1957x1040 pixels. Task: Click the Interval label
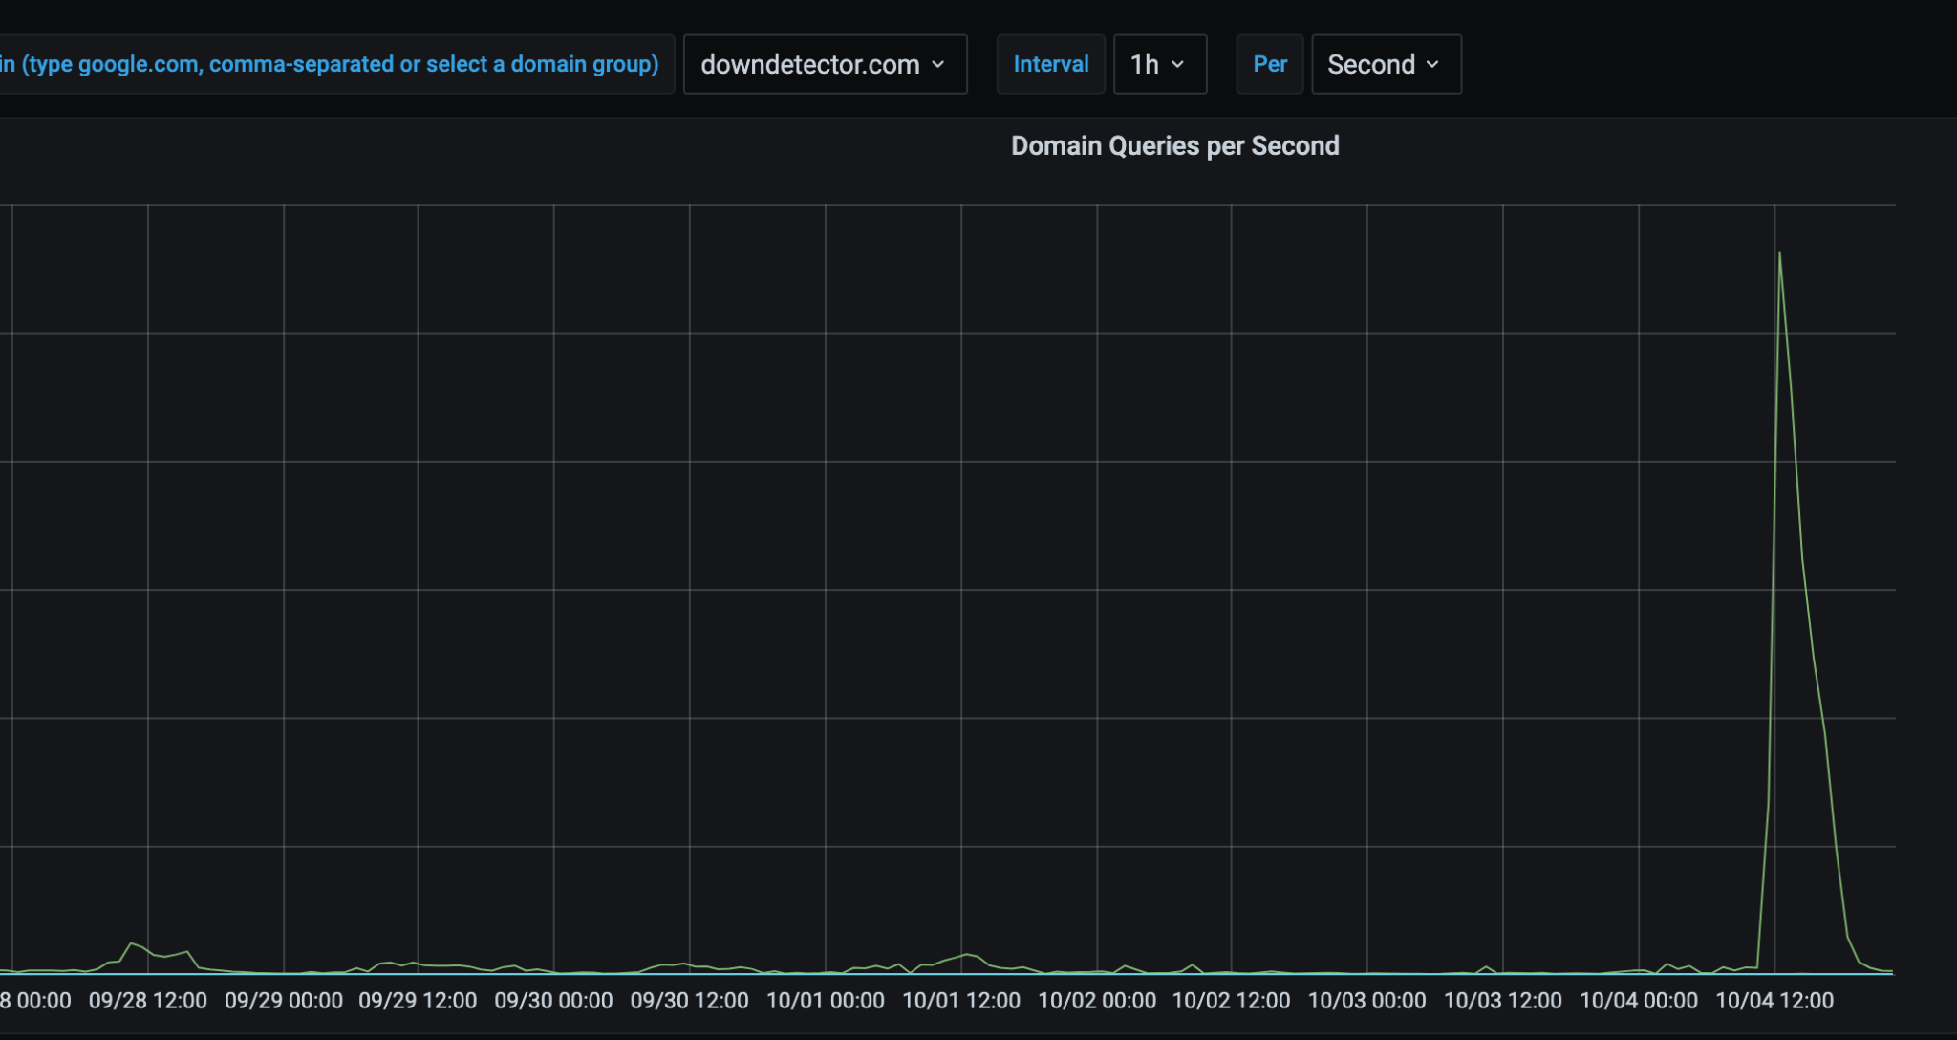click(1051, 64)
